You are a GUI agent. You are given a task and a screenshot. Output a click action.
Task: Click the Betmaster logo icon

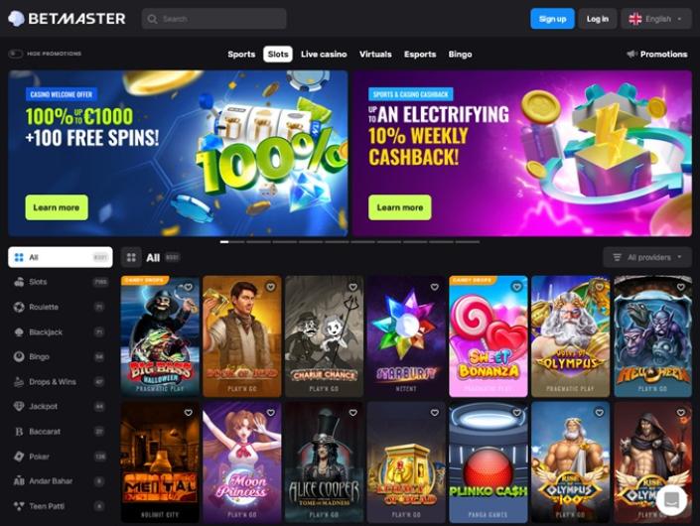[x=16, y=19]
